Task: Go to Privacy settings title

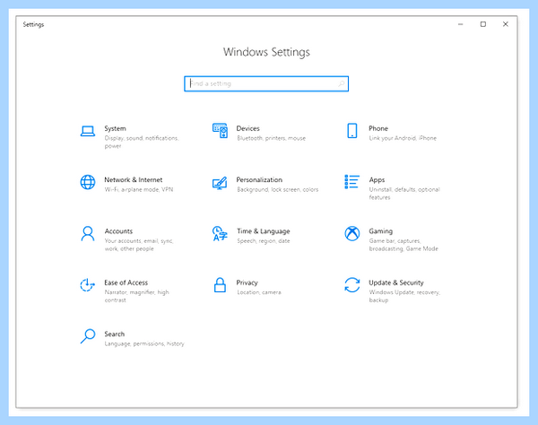Action: pyautogui.click(x=247, y=282)
